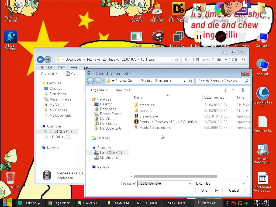Switch to Easybits M... taskbar item
This screenshot has height=207, width=276.
120,203
